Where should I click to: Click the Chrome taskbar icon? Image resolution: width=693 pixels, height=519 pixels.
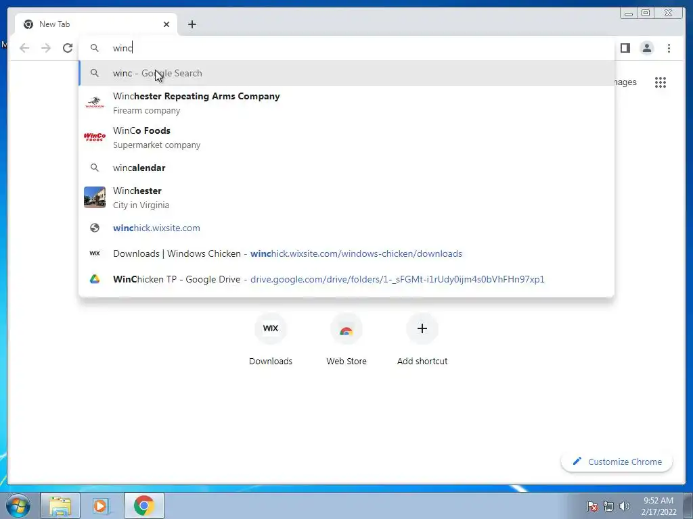[x=143, y=505]
